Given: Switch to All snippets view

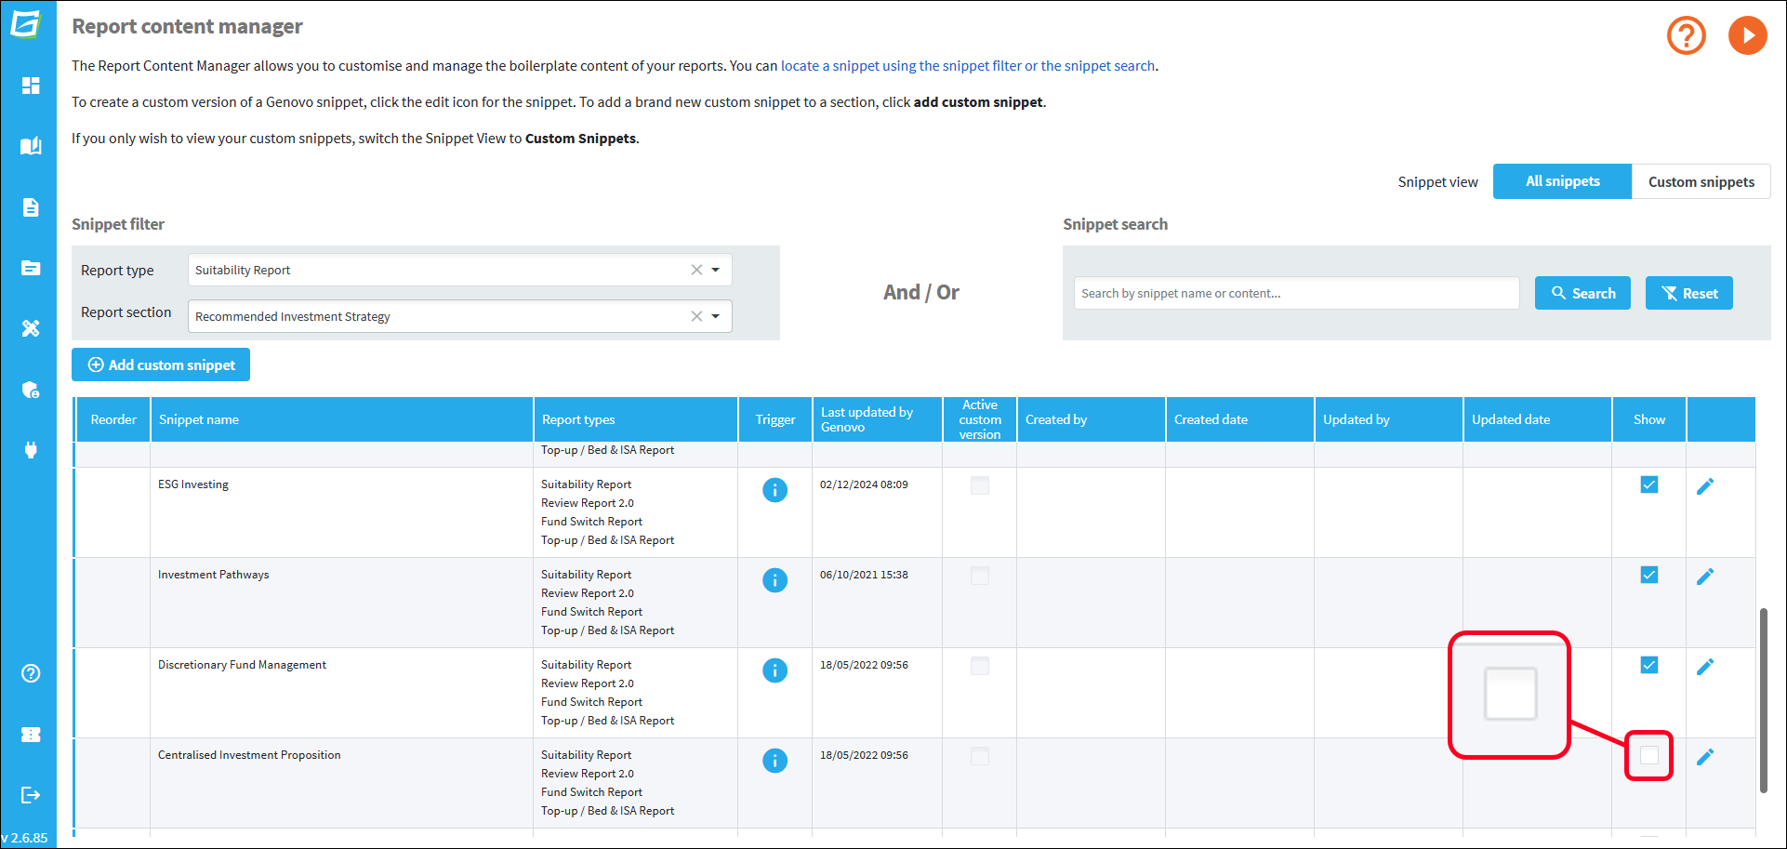Looking at the screenshot, I should [1562, 181].
